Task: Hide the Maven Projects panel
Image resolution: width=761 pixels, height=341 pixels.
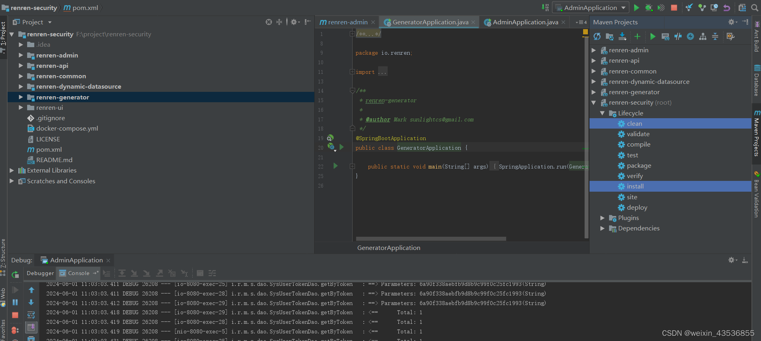Action: (745, 22)
